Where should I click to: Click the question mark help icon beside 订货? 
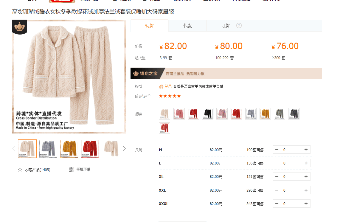[239, 26]
